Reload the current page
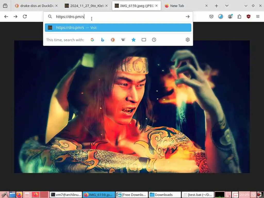The image size is (264, 198). (25, 16)
